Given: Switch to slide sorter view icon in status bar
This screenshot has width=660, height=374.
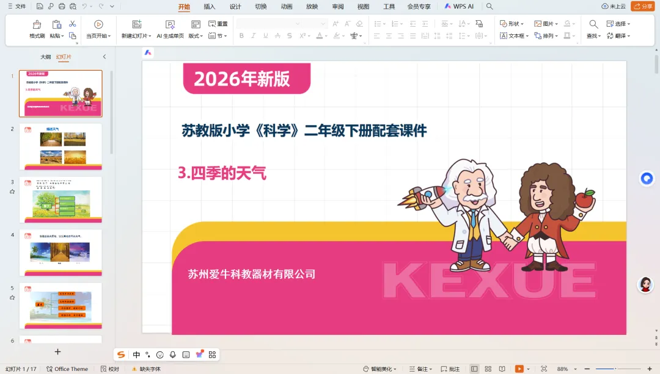Looking at the screenshot, I should click(x=488, y=369).
